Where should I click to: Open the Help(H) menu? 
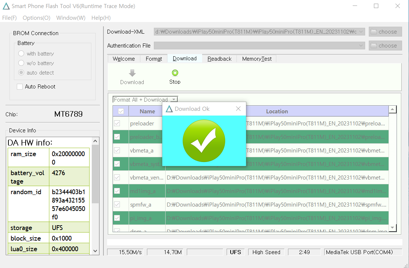pyautogui.click(x=101, y=18)
